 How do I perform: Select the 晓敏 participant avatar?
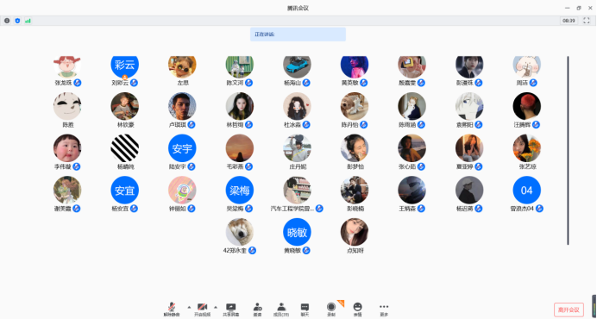(297, 232)
